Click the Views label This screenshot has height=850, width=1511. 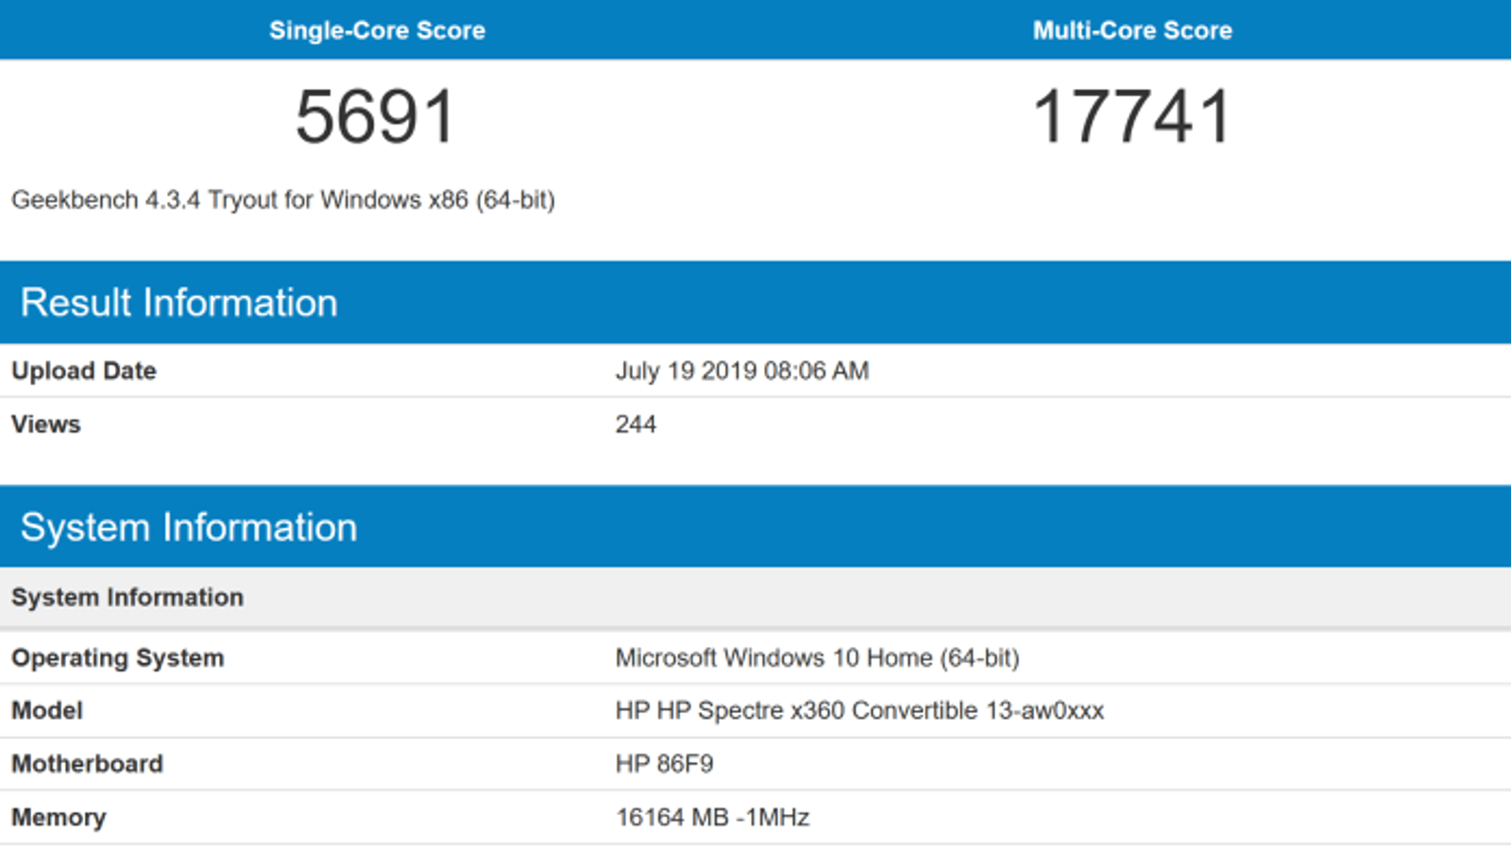coord(46,425)
